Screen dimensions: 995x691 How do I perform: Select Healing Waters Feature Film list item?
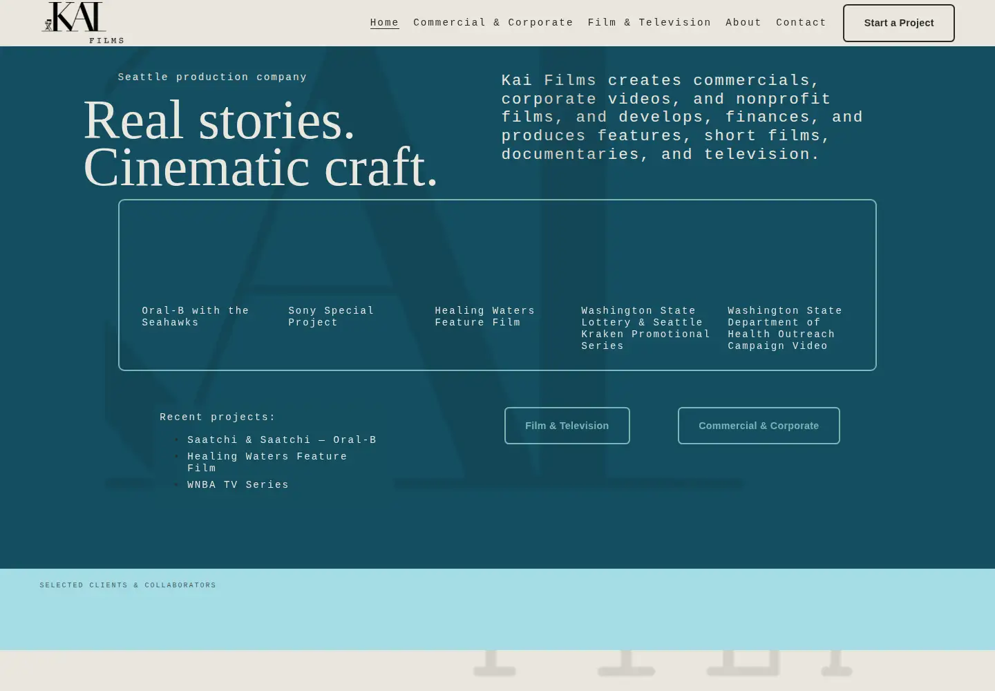pos(267,462)
